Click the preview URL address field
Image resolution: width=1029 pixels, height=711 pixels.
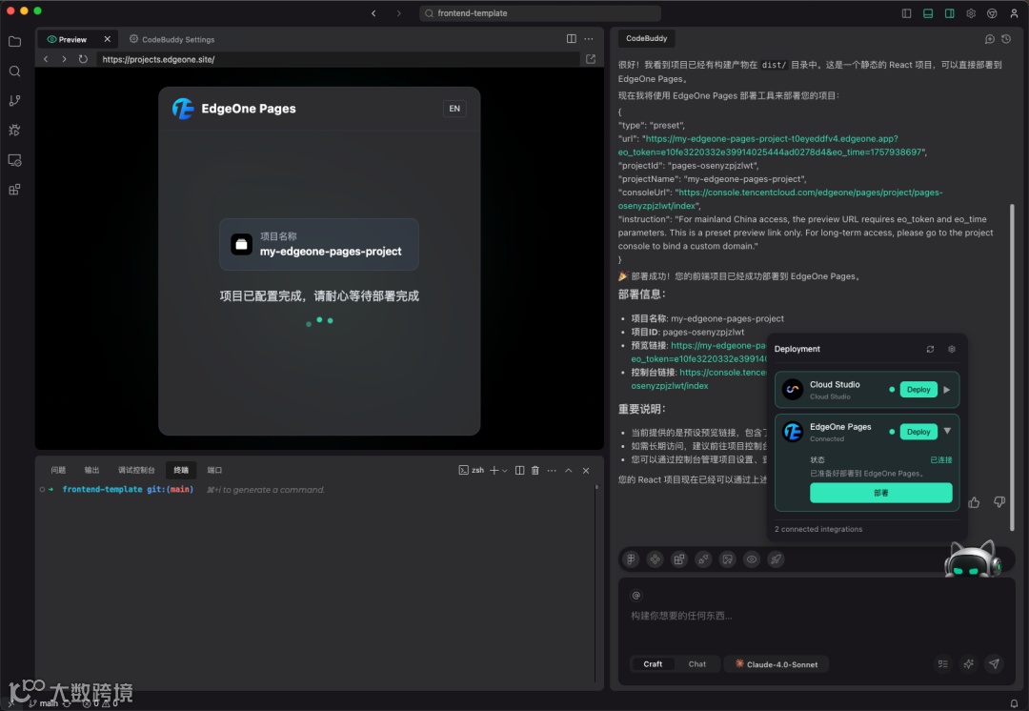pos(338,59)
